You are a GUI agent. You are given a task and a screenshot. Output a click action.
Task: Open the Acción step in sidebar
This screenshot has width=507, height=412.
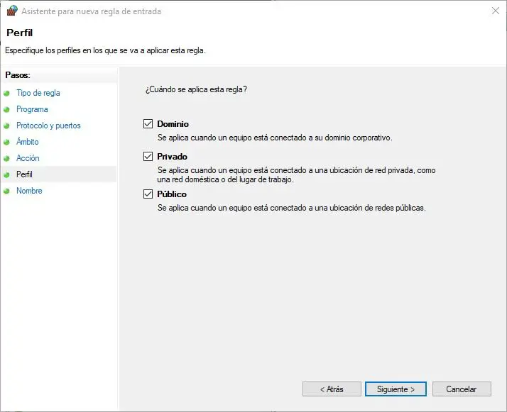[28, 158]
